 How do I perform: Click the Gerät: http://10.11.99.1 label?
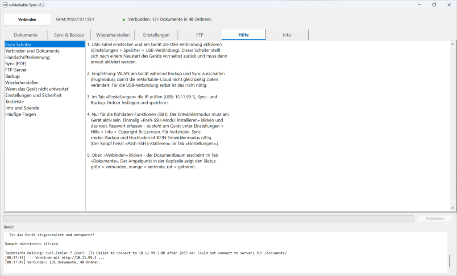75,19
